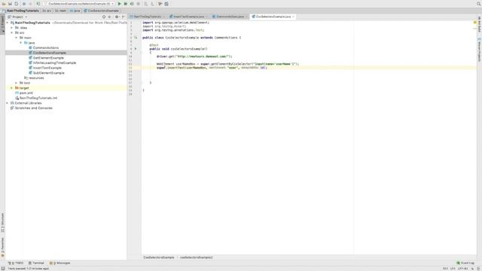Click RainTheDogTutorials breadcrumb in navigation bar

pos(20,11)
